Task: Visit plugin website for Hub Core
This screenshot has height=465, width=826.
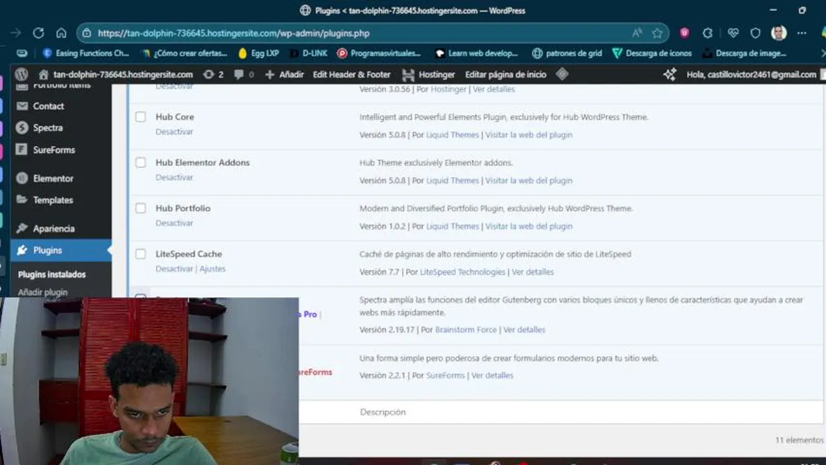Action: pyautogui.click(x=529, y=135)
